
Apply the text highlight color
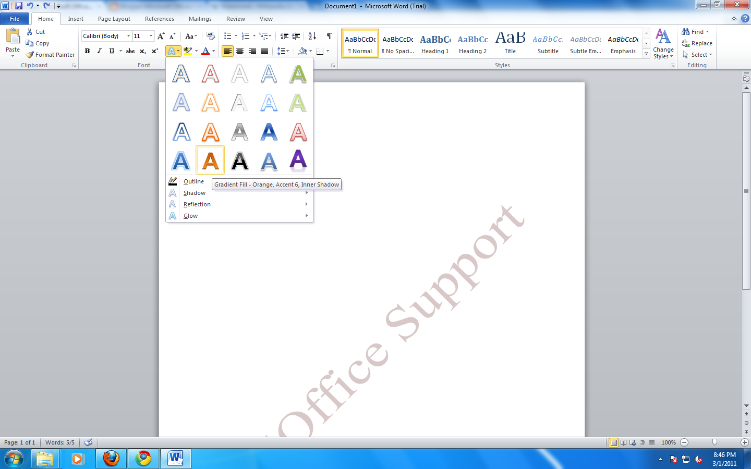pyautogui.click(x=188, y=51)
